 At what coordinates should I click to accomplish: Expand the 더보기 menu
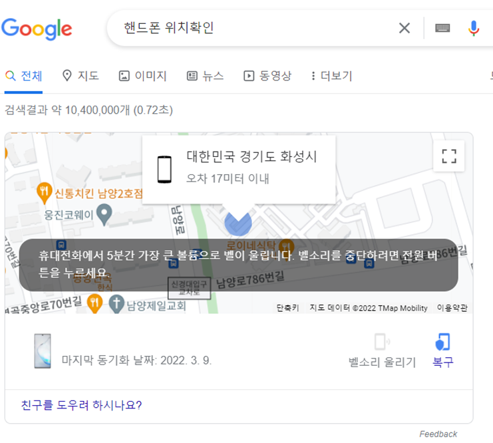pyautogui.click(x=331, y=76)
